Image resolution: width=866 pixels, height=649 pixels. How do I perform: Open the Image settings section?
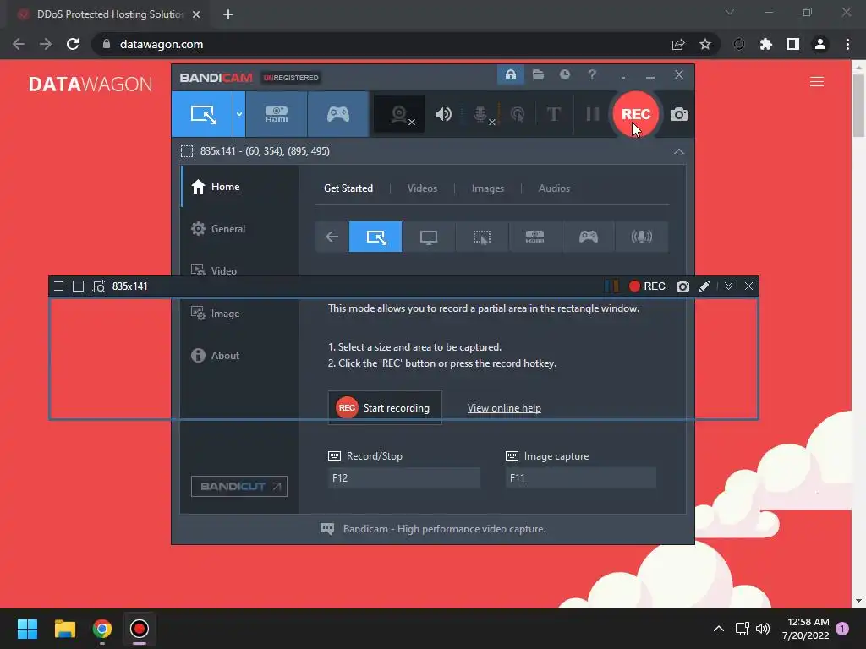239,313
